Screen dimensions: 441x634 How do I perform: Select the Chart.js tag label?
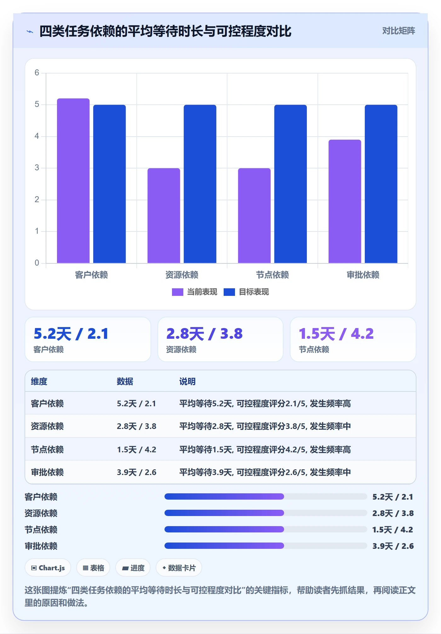click(x=52, y=568)
